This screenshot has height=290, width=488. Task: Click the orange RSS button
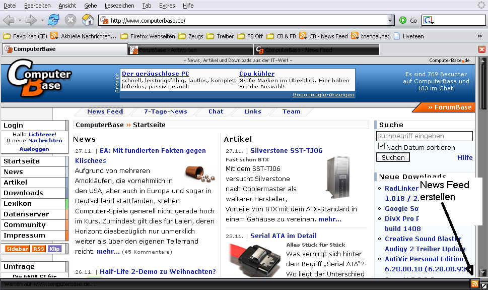click(x=39, y=249)
